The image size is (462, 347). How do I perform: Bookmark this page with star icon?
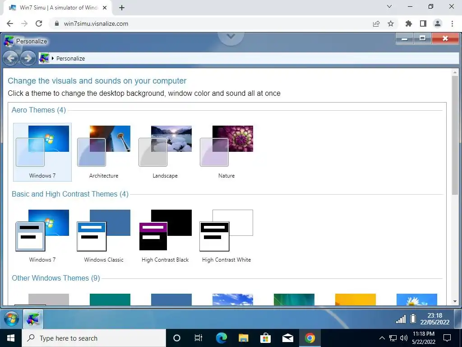391,23
